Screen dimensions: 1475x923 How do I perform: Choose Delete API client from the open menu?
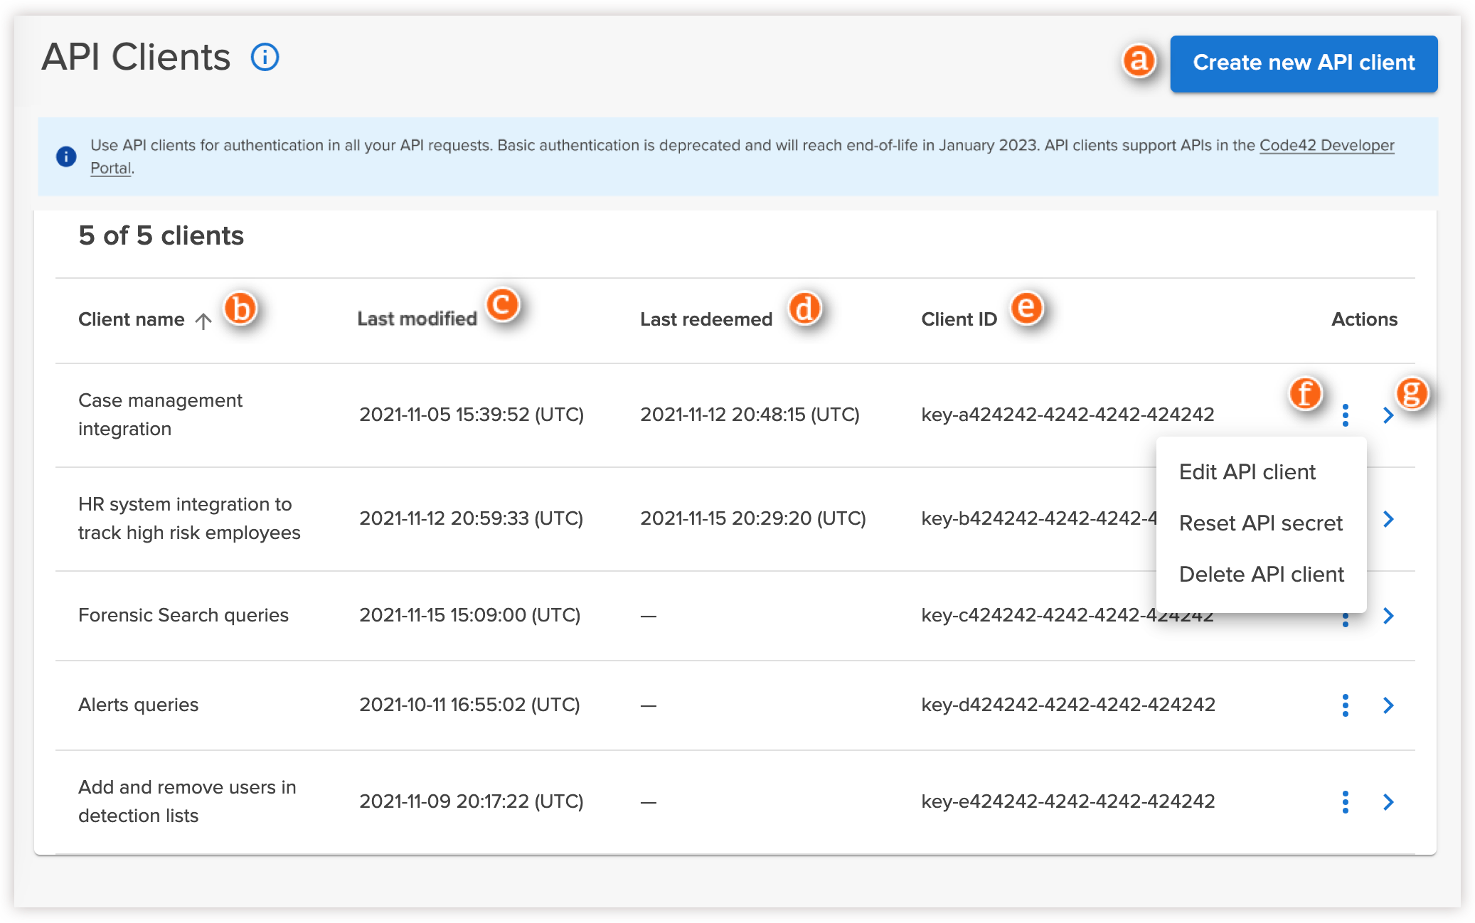pos(1261,574)
